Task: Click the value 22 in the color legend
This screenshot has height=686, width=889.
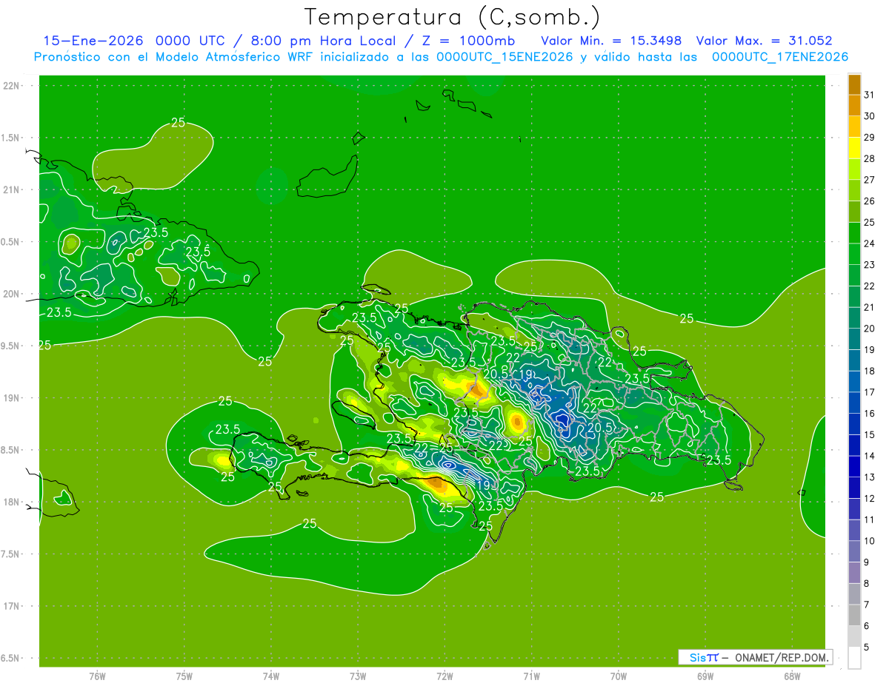Action: [x=869, y=286]
